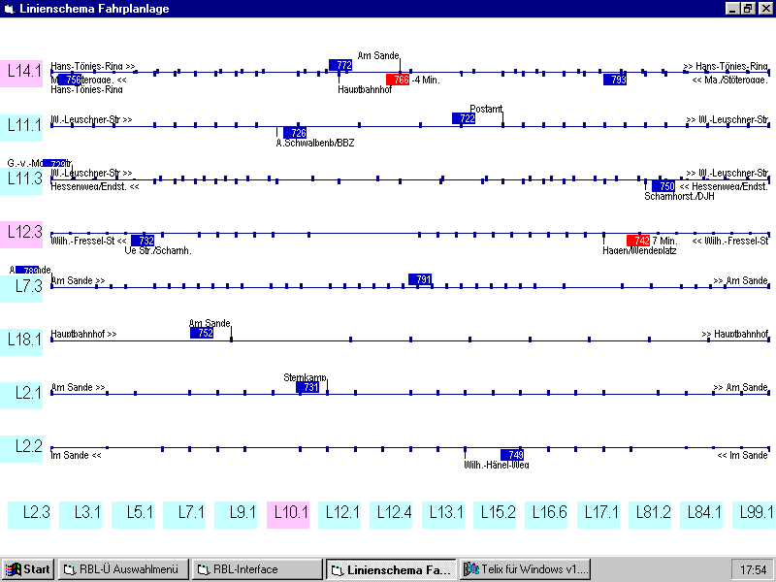Switch to line L10.1 in bottom row
776x582 pixels.
tap(290, 513)
